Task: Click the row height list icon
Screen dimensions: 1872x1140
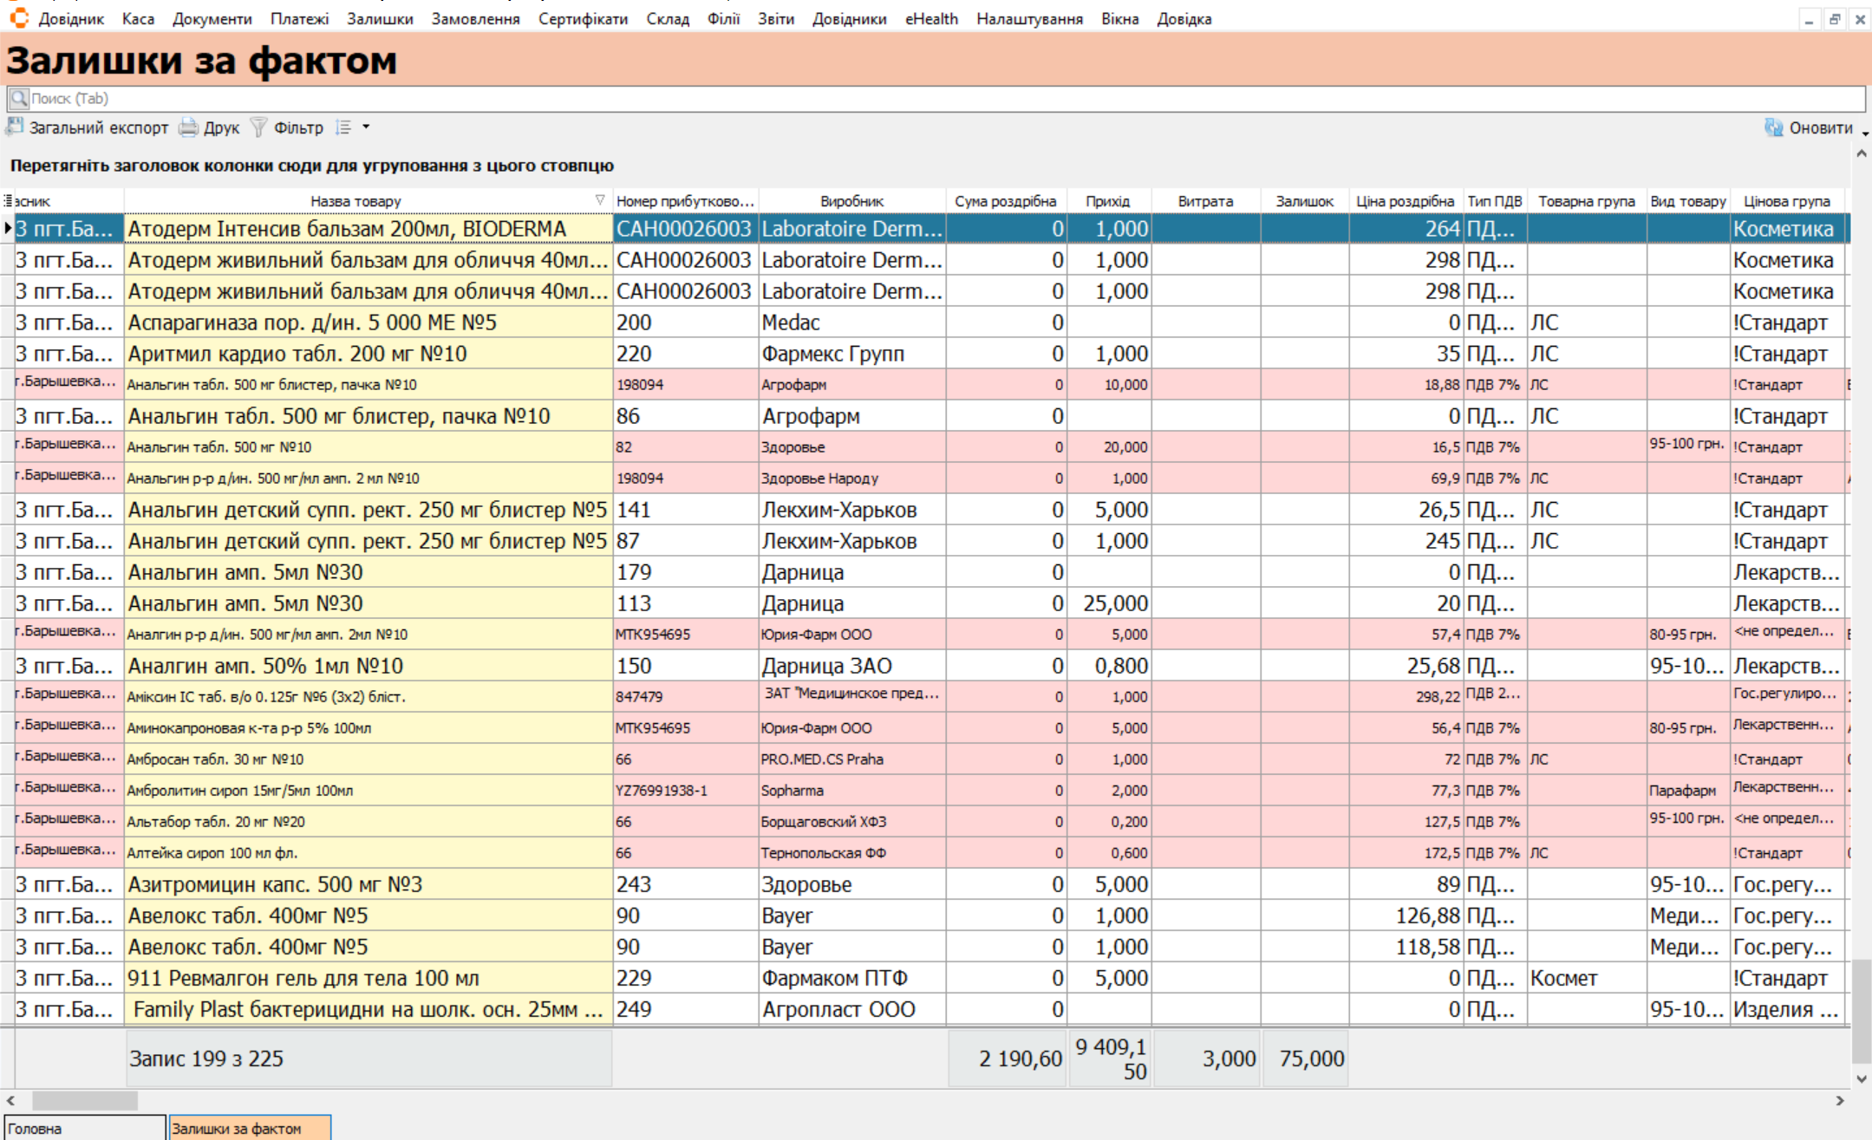Action: [x=343, y=127]
